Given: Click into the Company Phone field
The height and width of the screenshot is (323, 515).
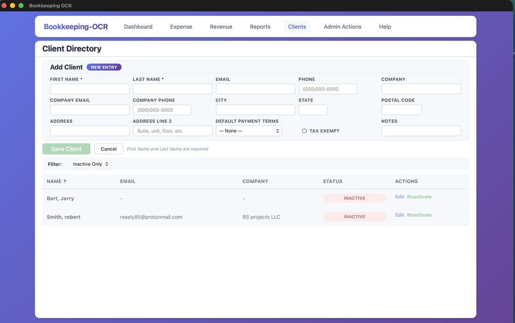Looking at the screenshot, I should [x=162, y=110].
